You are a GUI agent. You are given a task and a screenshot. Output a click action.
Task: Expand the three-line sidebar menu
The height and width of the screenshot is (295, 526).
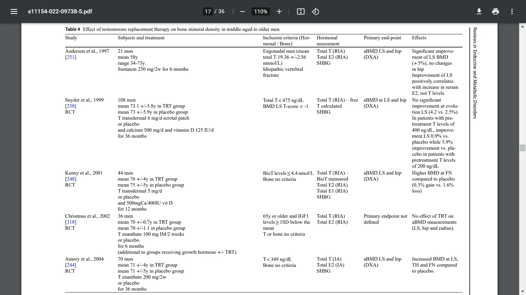[x=14, y=11]
